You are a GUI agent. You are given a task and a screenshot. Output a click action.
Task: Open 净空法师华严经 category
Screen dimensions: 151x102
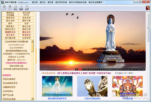[x=26, y=14]
